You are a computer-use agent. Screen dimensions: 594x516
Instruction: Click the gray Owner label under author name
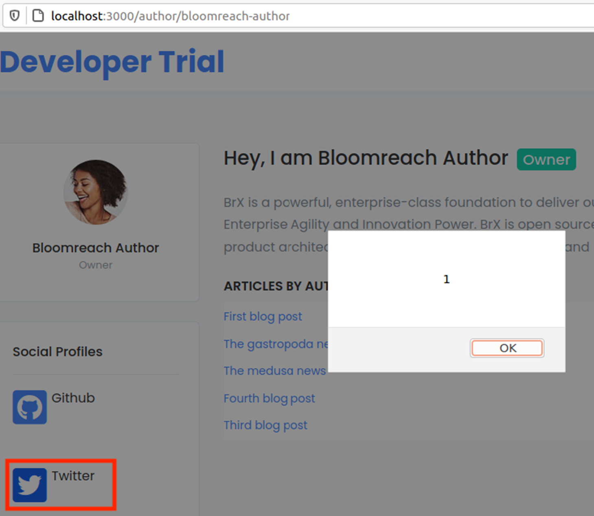point(96,265)
